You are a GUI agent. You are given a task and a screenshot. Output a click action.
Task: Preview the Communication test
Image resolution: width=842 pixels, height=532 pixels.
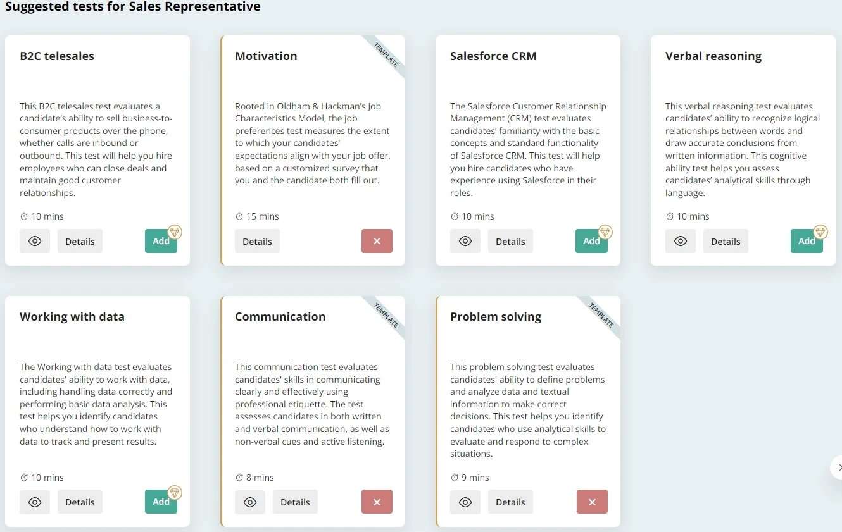click(250, 502)
